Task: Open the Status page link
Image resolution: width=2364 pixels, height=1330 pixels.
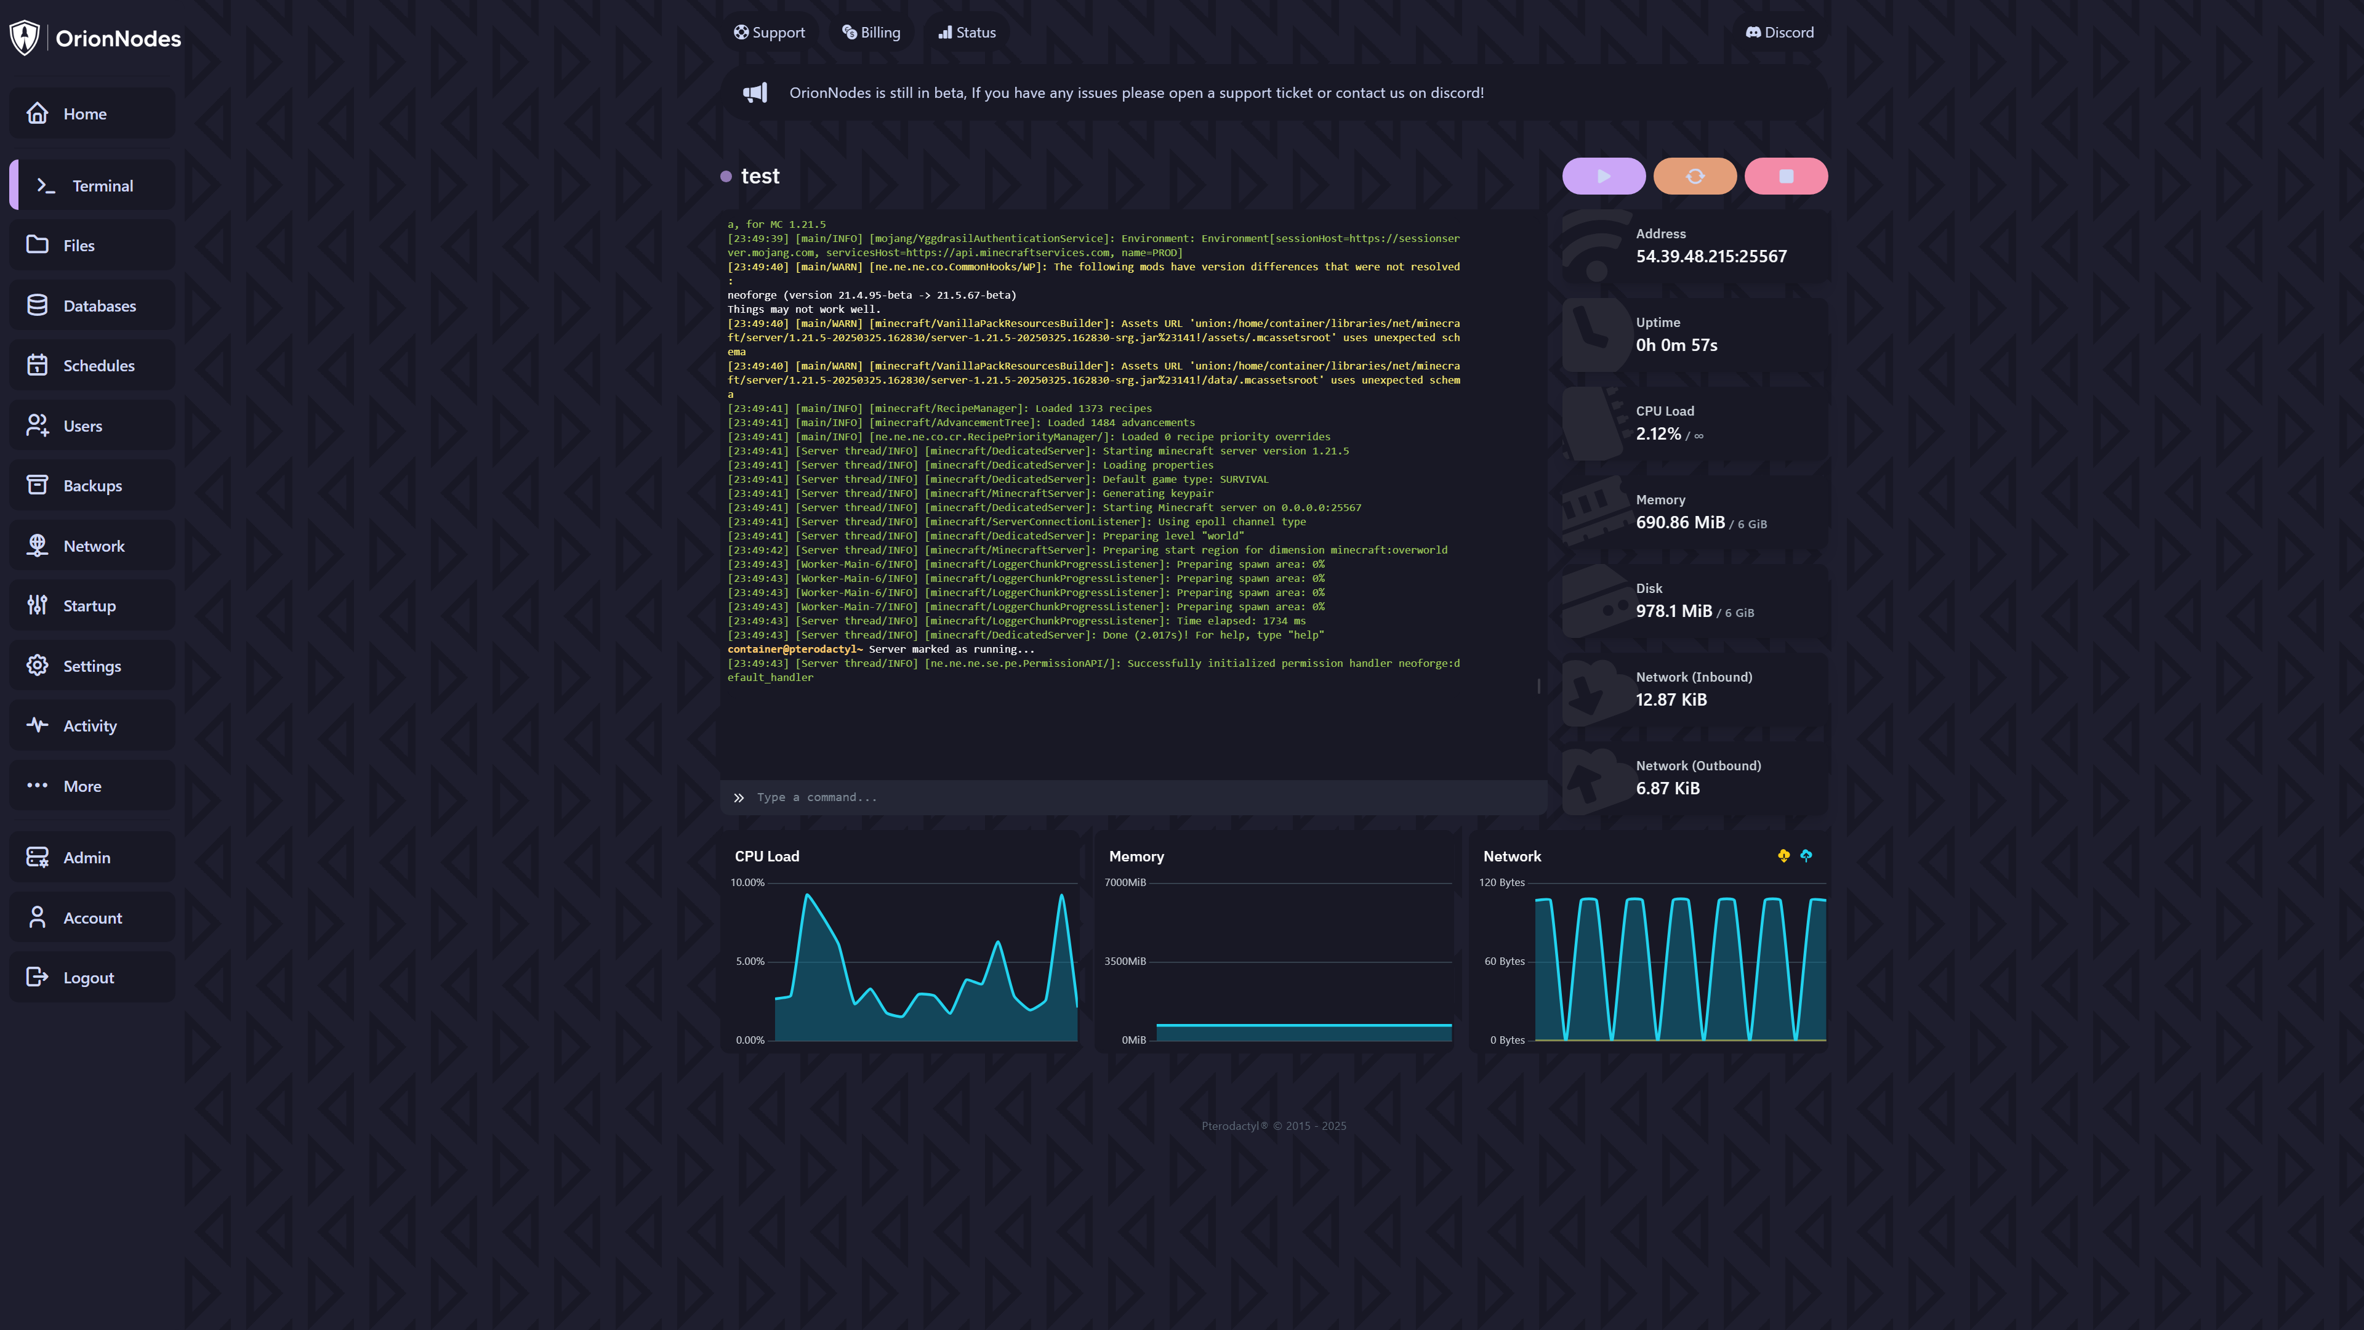Action: click(967, 32)
